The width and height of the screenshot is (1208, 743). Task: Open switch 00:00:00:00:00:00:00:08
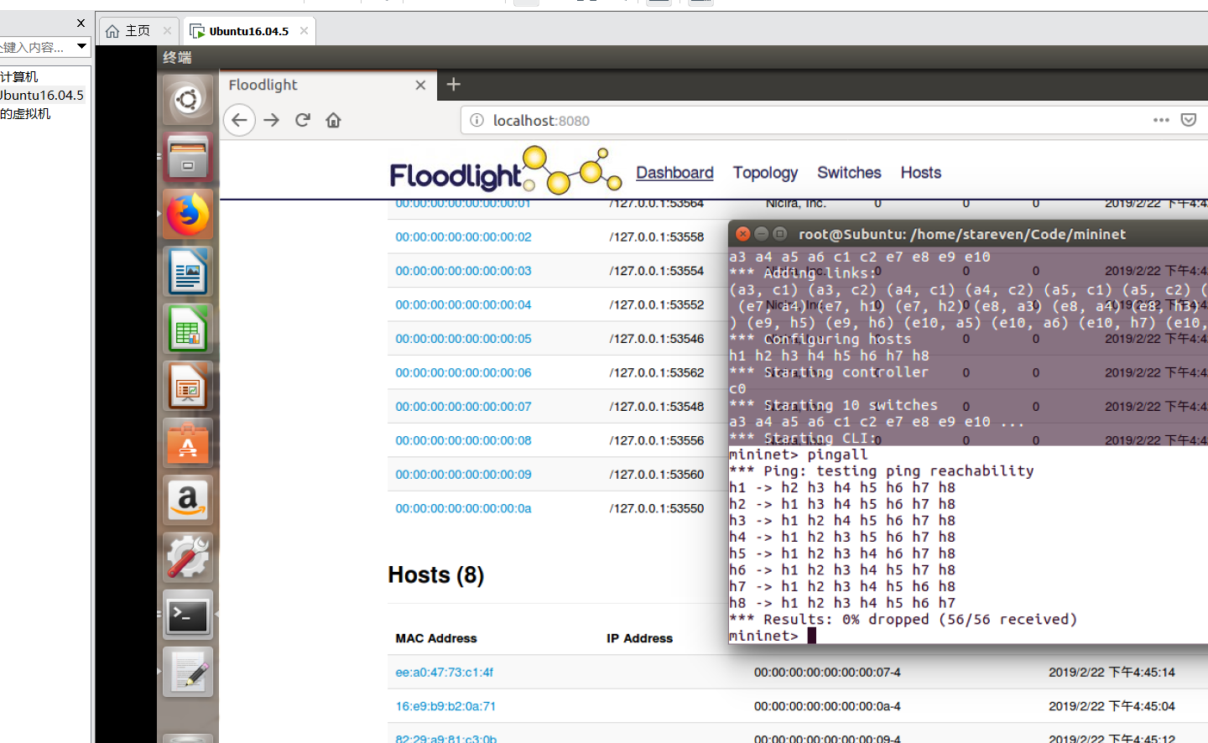(x=463, y=440)
